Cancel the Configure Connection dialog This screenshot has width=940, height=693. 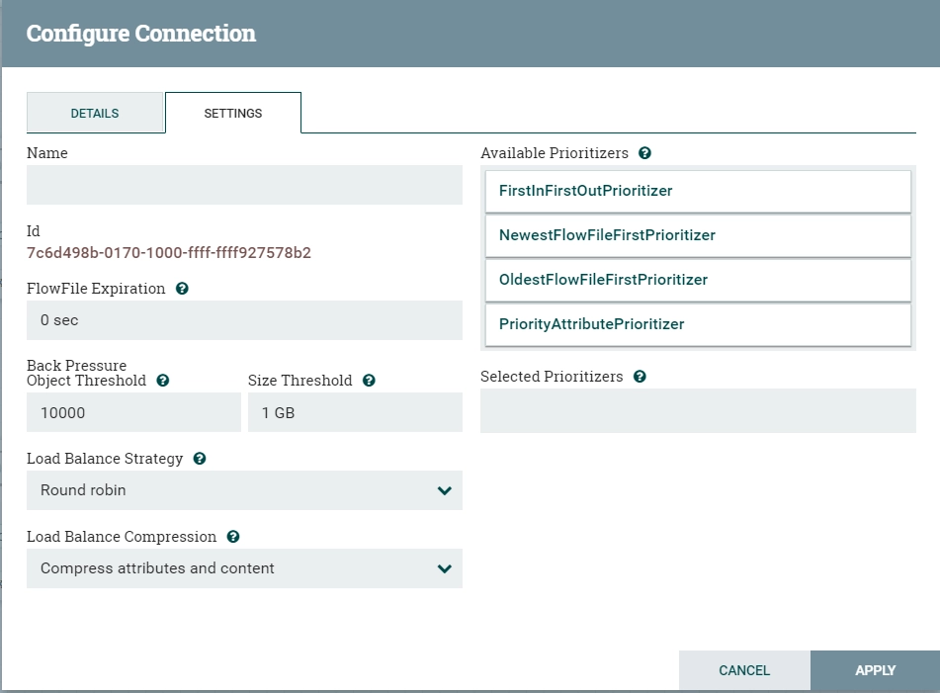pos(744,670)
